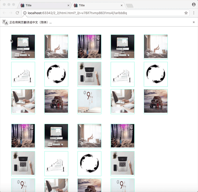Image resolution: width=198 pixels, height=192 pixels.
Task: Select the leftmost forest thumbnail in lower grid
Action: coord(23,136)
